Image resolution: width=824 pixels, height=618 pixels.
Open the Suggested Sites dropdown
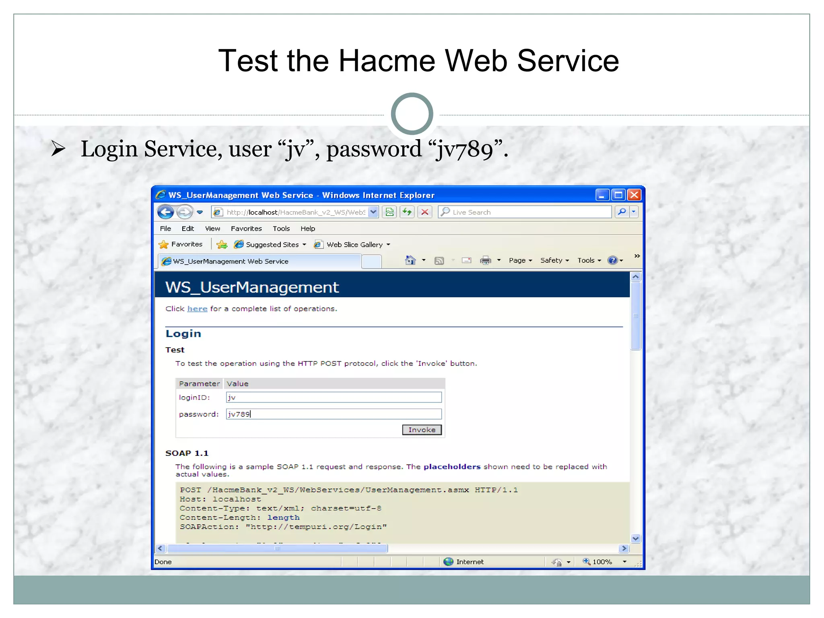click(270, 245)
